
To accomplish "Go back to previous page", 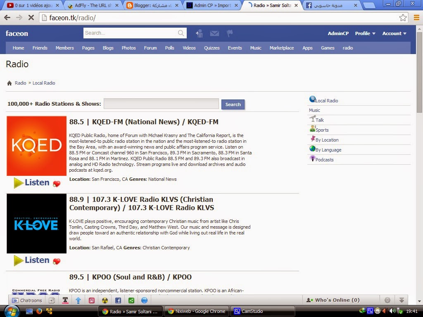I will pos(7,18).
